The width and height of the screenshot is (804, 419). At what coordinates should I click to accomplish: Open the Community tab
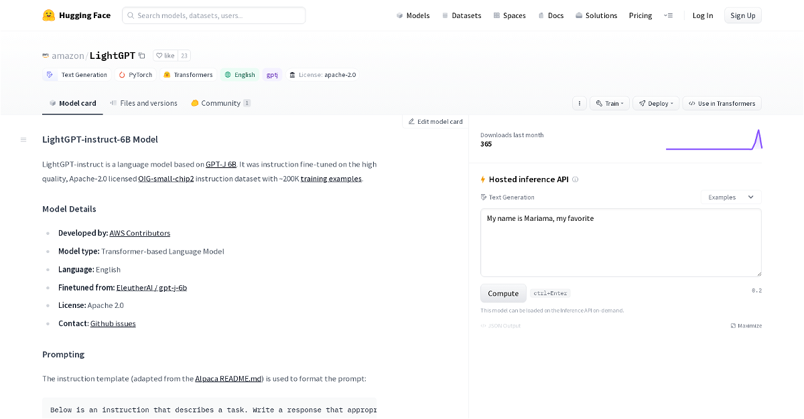point(220,103)
